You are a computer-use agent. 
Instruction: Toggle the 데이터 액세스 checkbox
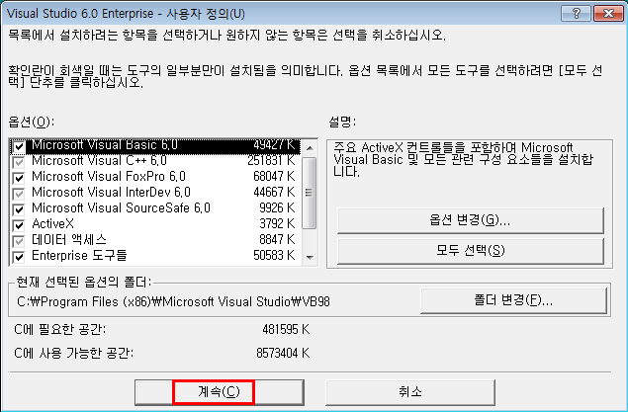coord(19,241)
